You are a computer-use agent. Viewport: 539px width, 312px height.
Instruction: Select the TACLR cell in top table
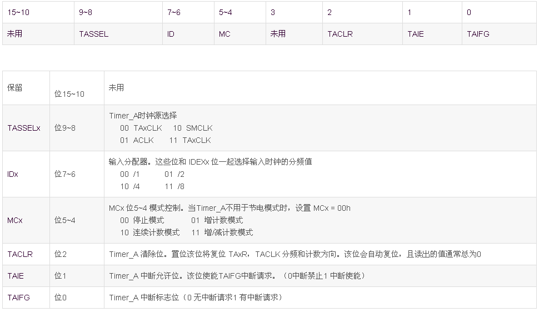[362, 34]
